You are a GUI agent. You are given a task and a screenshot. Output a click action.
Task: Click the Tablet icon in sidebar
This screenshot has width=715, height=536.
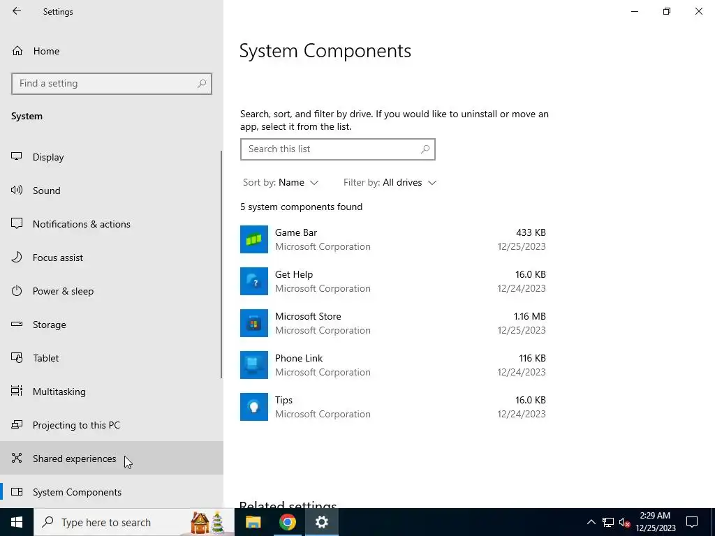click(x=17, y=358)
